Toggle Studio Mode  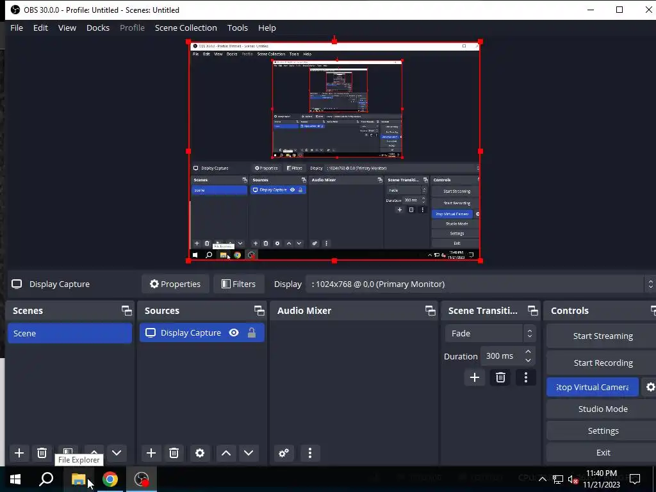point(602,409)
